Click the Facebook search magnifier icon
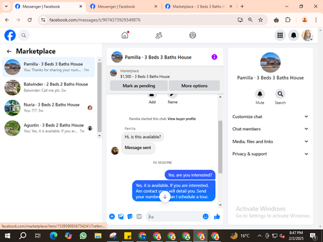The image size is (323, 242). (24, 35)
